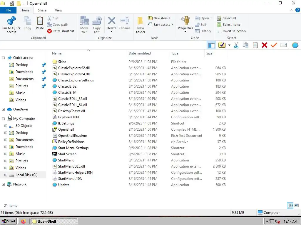Create a New folder from ribbon
Screen dimensions: 301x225
[x=141, y=25]
